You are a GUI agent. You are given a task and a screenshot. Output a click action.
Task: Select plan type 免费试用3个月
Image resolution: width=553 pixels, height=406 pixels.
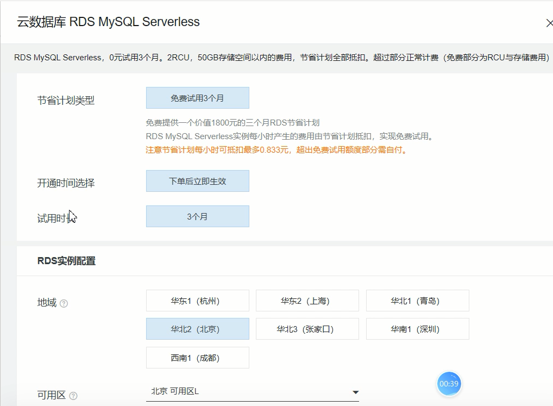(198, 98)
